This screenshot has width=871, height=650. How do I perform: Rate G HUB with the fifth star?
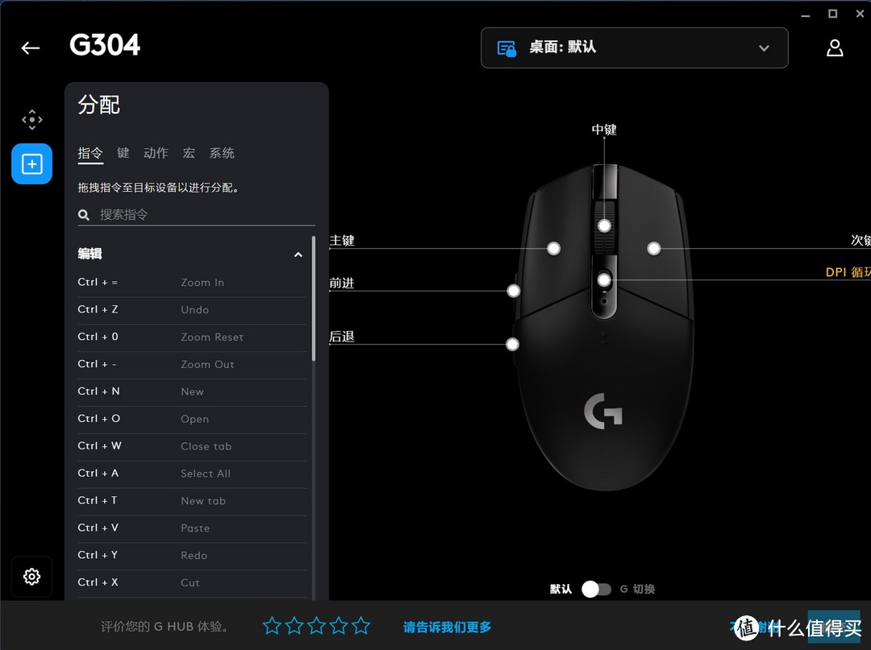pos(360,626)
